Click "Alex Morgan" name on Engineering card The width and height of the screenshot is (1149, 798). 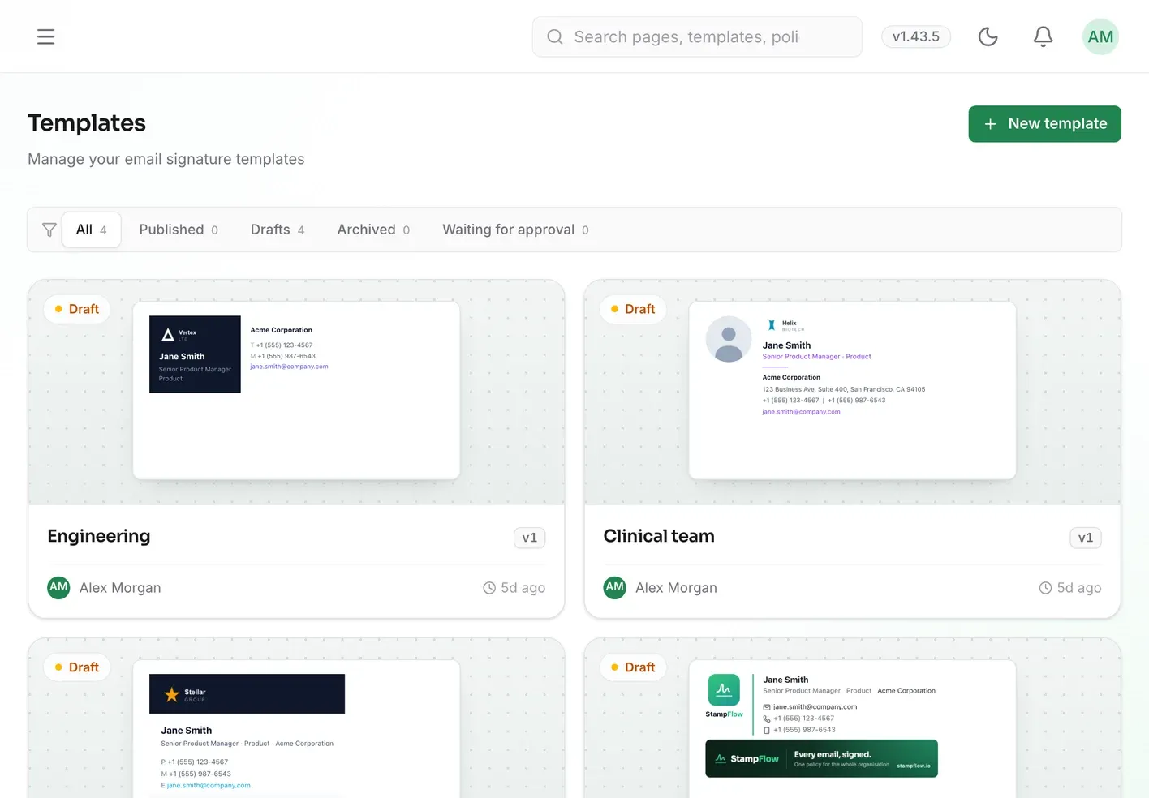pos(120,588)
